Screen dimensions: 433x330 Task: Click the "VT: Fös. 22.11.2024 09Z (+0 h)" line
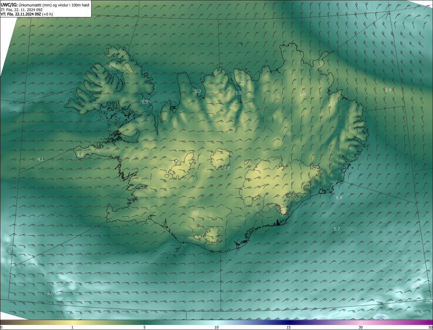click(27, 14)
